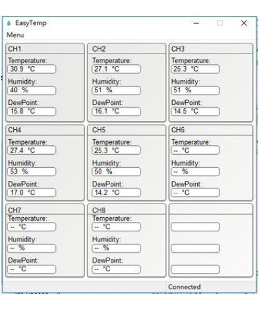This screenshot has height=310, width=259.
Task: Click CH2 humidity field
Action: [x=116, y=90]
